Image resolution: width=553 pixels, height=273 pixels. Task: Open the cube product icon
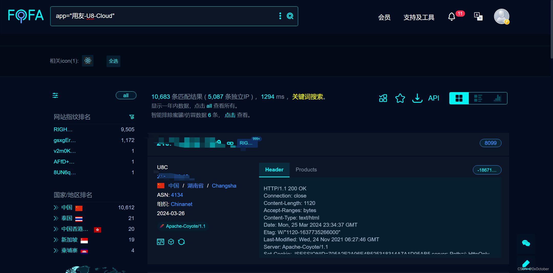(171, 242)
